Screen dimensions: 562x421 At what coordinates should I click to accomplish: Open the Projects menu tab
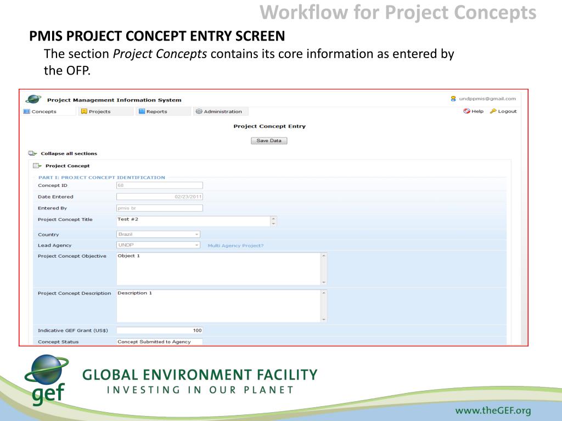pyautogui.click(x=106, y=111)
